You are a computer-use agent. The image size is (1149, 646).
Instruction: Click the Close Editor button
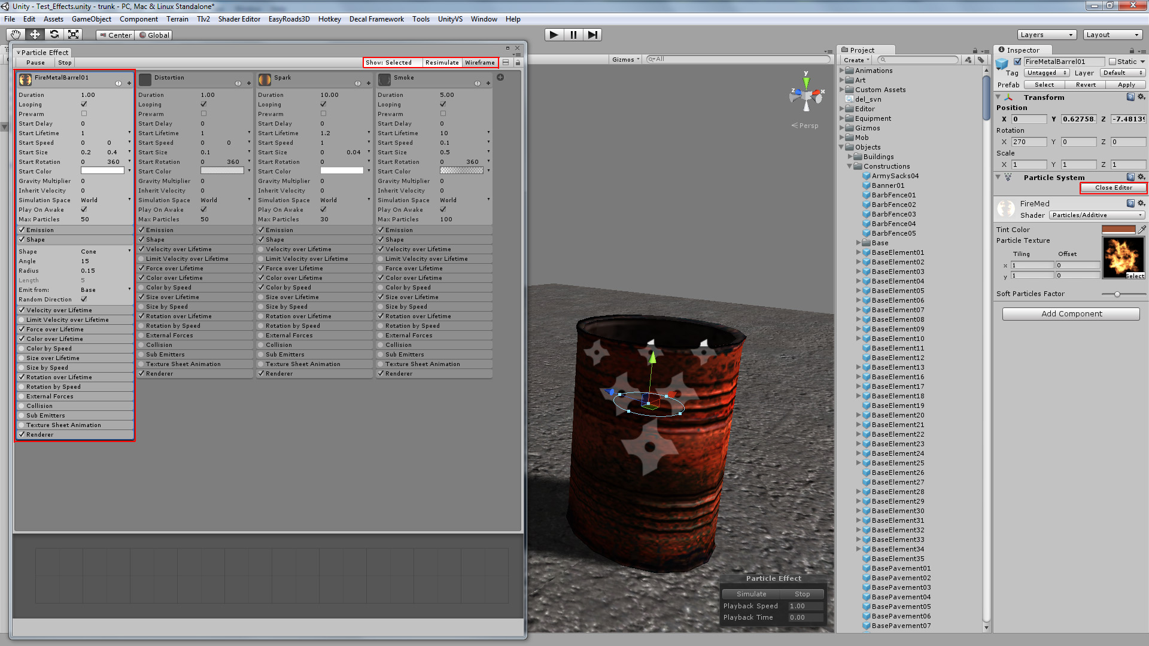1113,188
